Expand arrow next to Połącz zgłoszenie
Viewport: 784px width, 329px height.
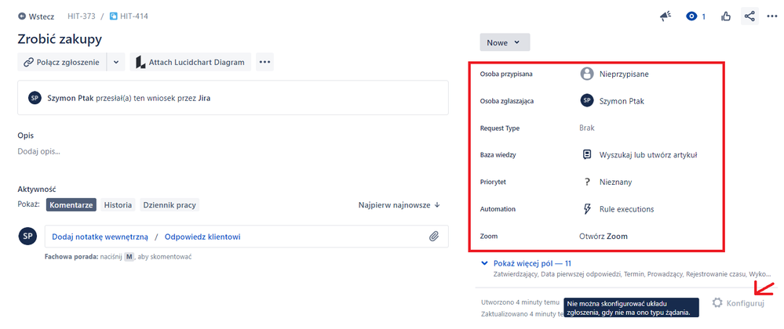116,63
